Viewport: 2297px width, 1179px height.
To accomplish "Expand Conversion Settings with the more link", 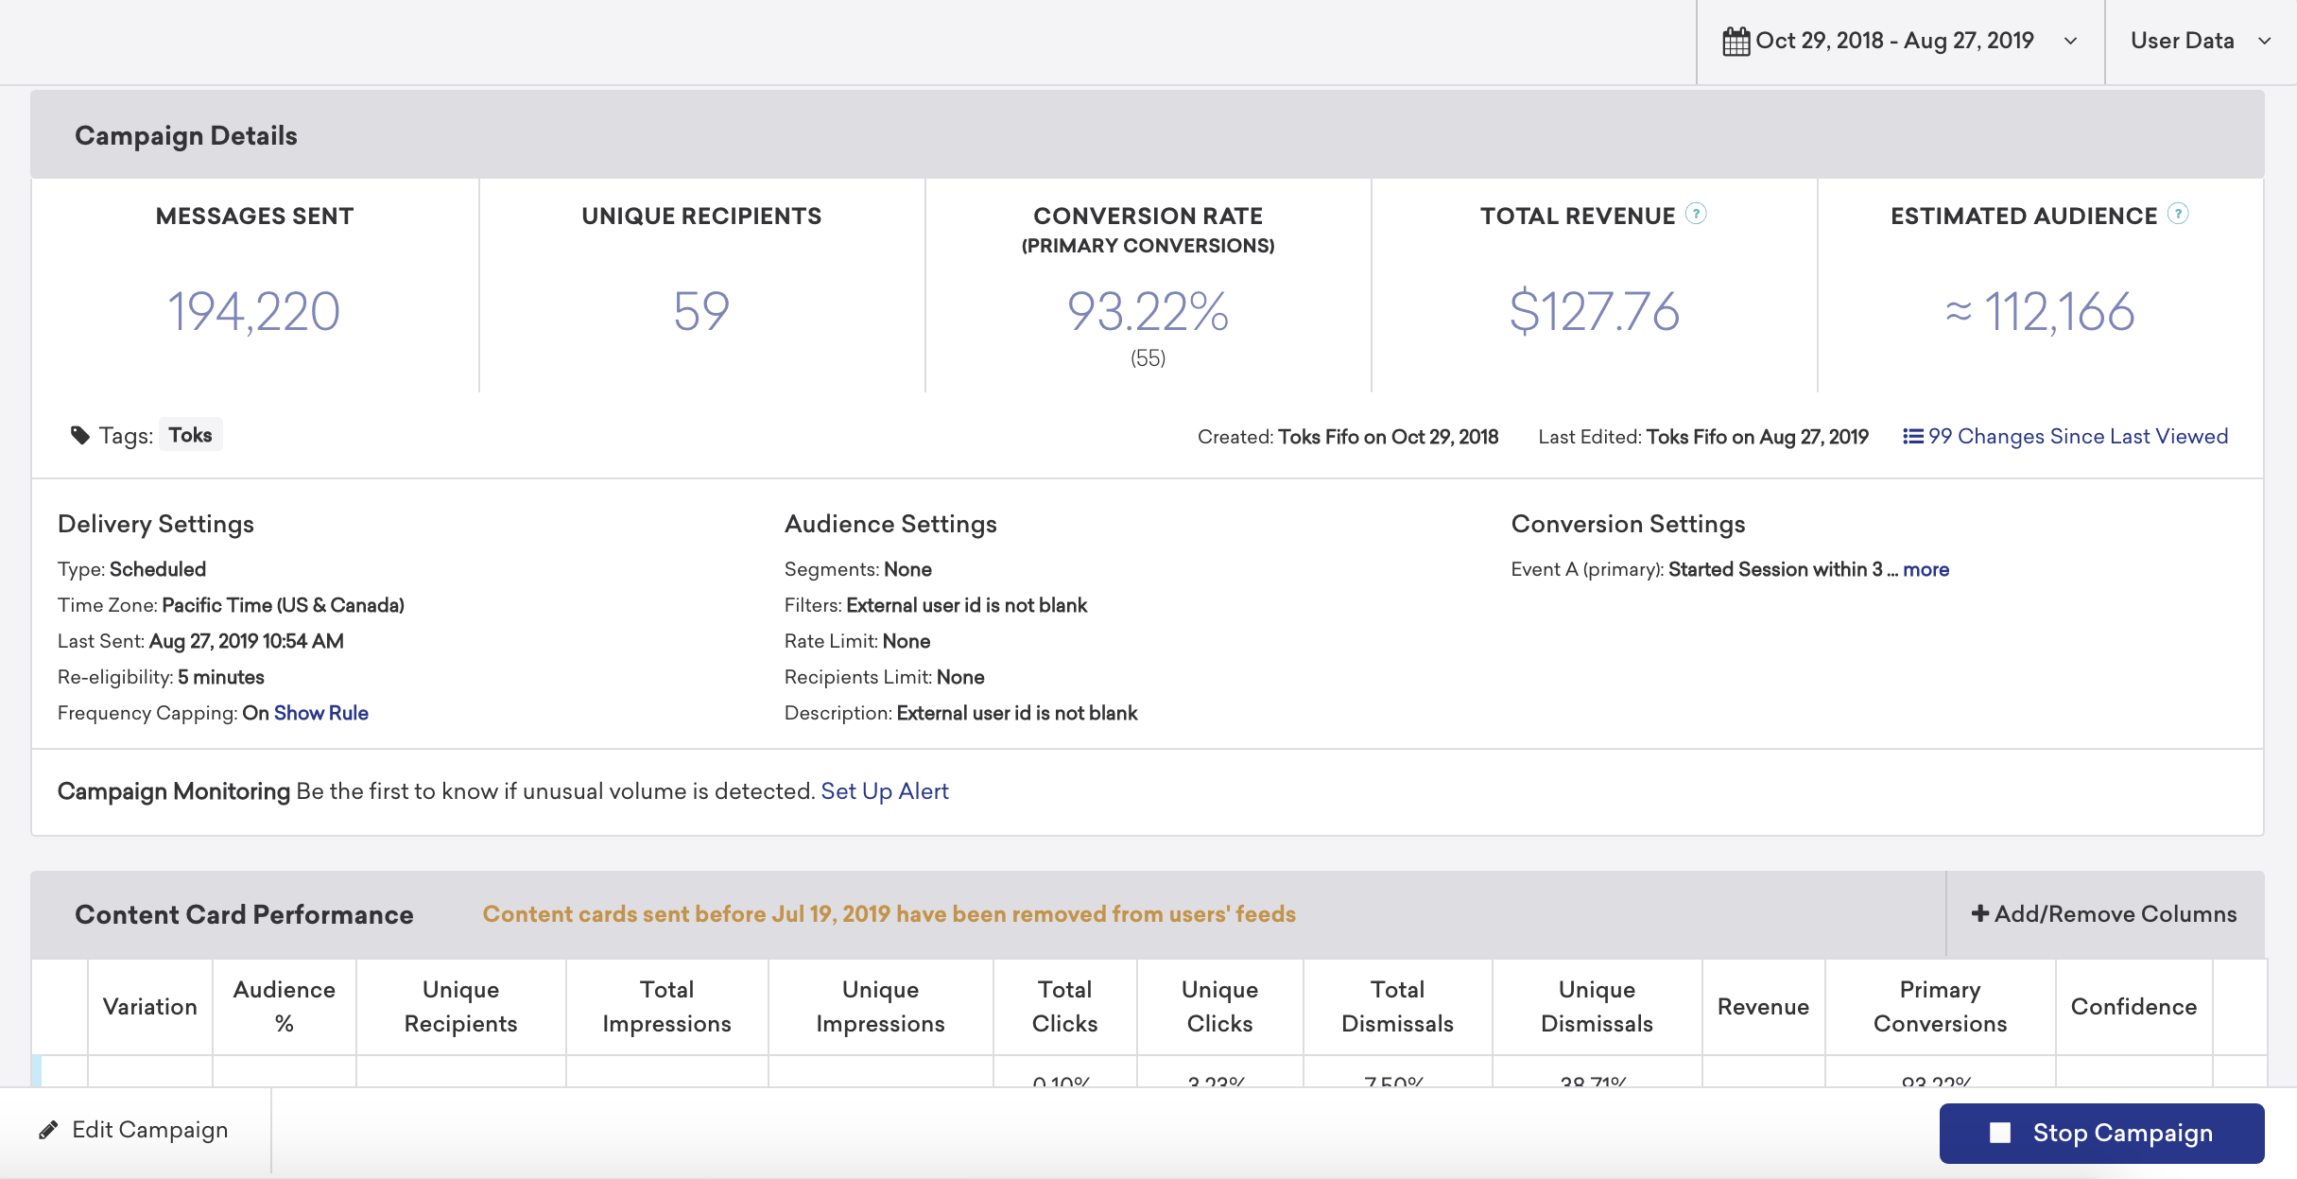I will (x=1926, y=569).
